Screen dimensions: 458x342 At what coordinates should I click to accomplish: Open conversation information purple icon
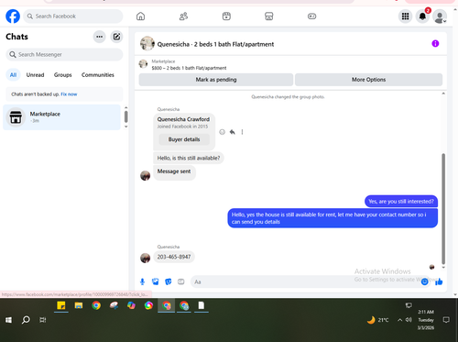(x=435, y=44)
